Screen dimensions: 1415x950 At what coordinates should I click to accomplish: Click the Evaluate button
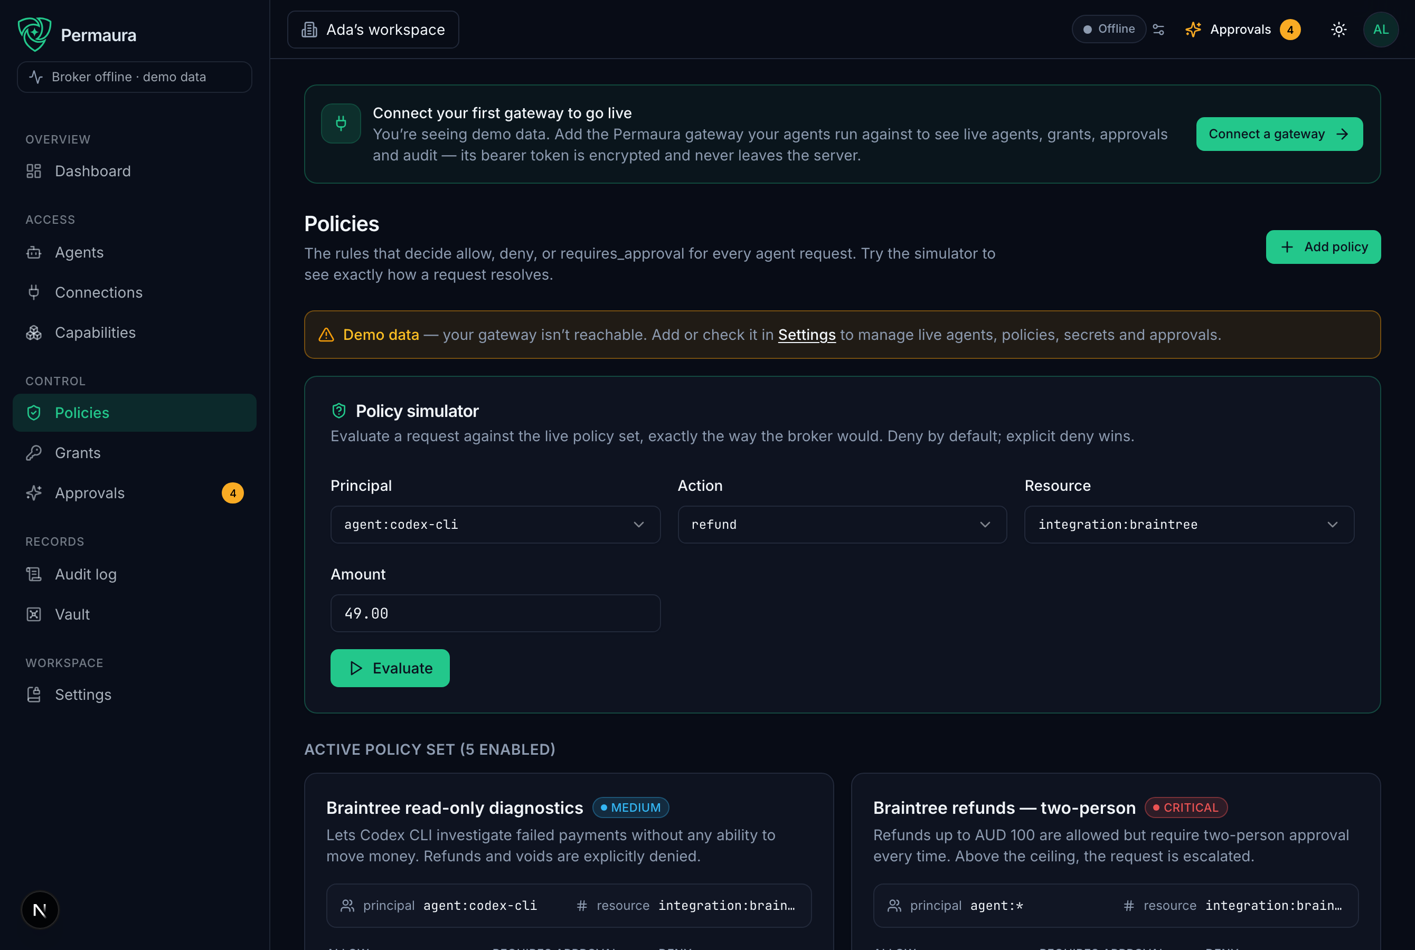click(390, 668)
